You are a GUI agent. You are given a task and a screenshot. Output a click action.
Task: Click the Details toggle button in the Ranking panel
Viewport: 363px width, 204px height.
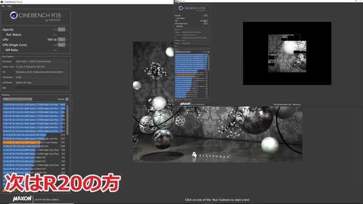click(67, 99)
